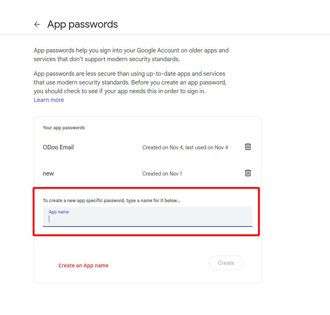Go back using the arrow icon

click(x=37, y=24)
